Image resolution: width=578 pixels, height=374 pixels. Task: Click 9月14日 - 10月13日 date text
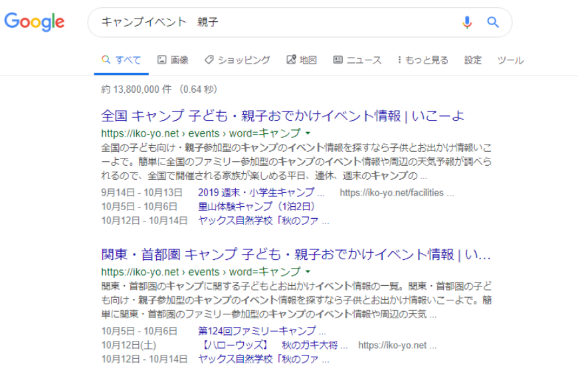click(142, 192)
